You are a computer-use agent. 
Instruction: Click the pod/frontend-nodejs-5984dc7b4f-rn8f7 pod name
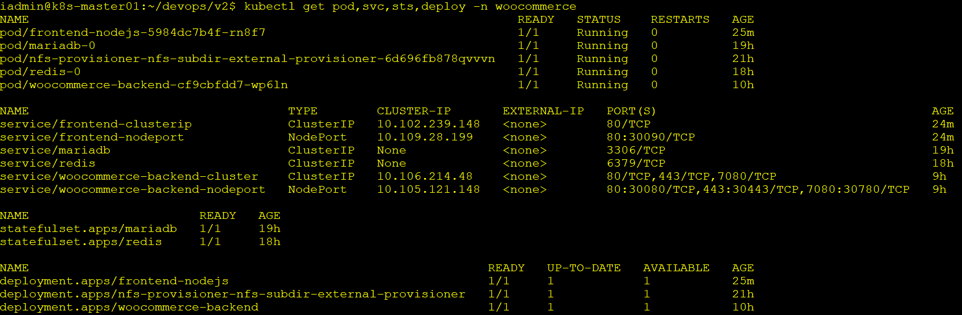coord(133,33)
